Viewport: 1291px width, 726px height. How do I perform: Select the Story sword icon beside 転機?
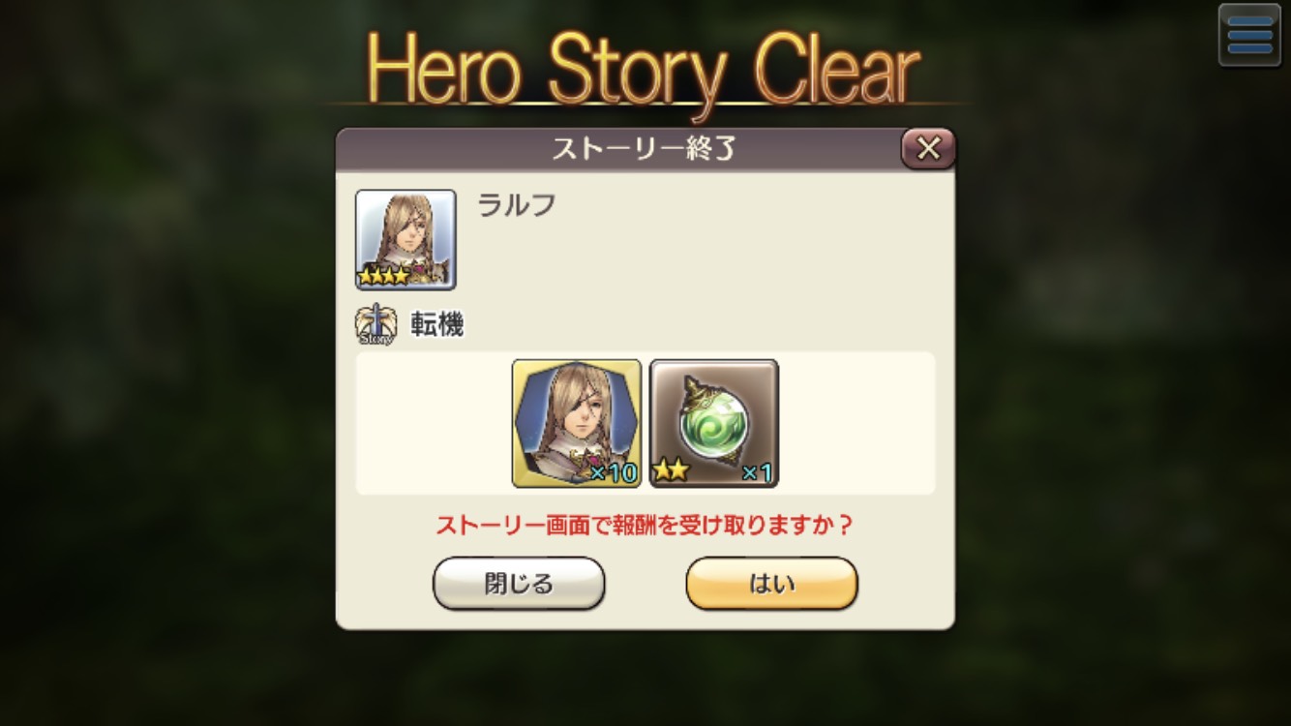(x=375, y=326)
